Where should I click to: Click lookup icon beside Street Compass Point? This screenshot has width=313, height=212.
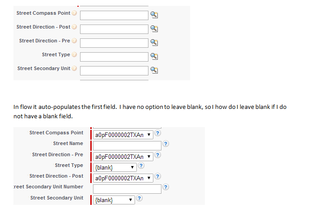click(x=154, y=15)
